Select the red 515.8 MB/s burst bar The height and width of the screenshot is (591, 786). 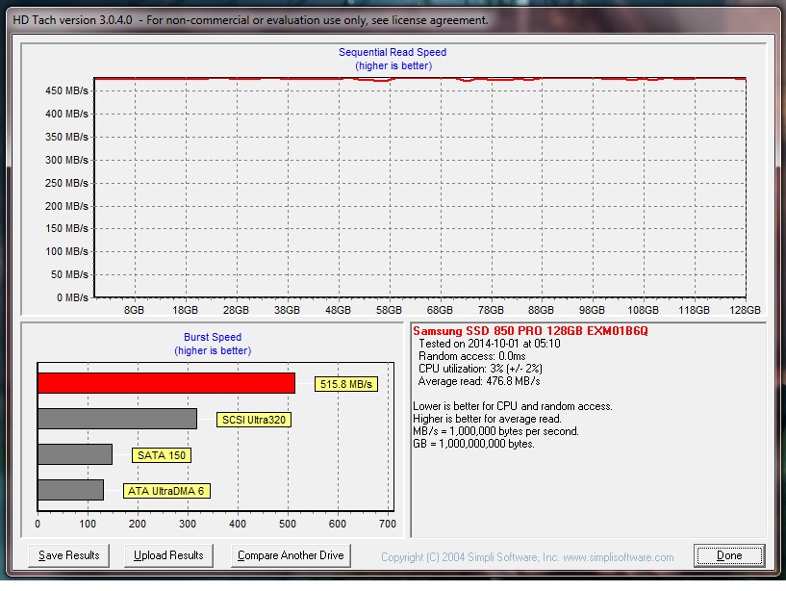(x=166, y=383)
